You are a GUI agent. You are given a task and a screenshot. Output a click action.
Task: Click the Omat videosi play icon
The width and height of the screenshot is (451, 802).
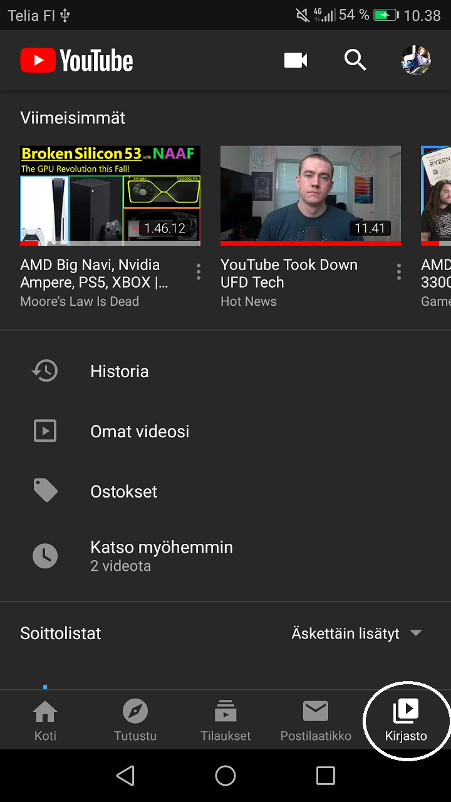point(45,431)
